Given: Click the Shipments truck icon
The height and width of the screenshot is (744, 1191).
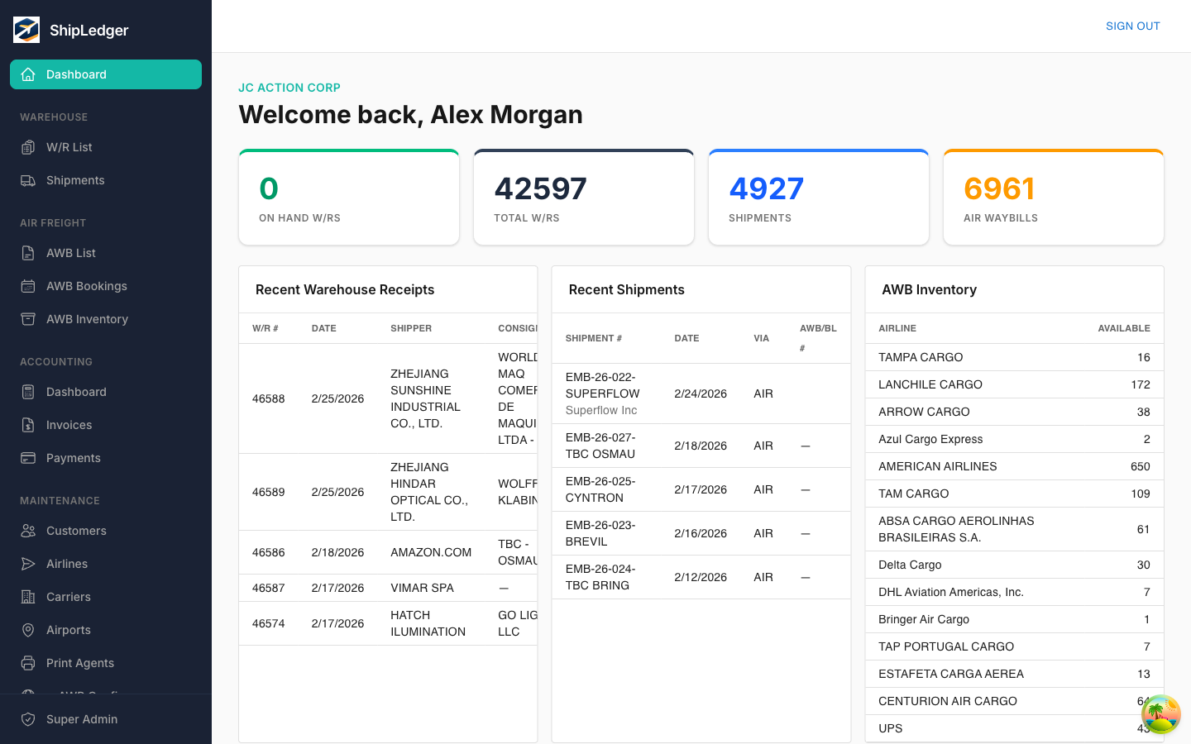Looking at the screenshot, I should [28, 180].
